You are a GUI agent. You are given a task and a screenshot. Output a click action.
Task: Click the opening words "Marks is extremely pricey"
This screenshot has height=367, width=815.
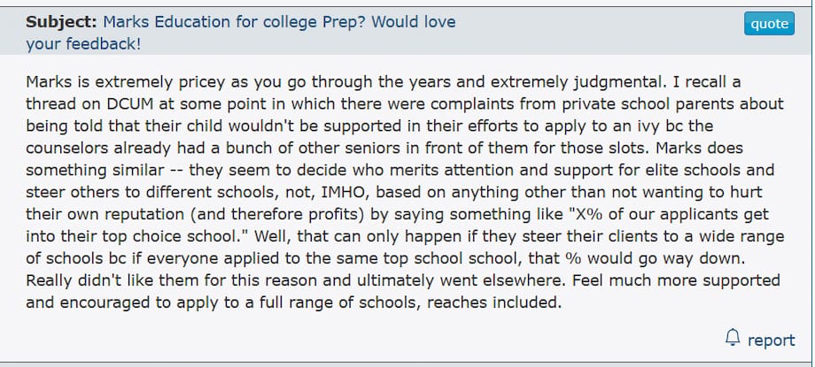[x=113, y=82]
